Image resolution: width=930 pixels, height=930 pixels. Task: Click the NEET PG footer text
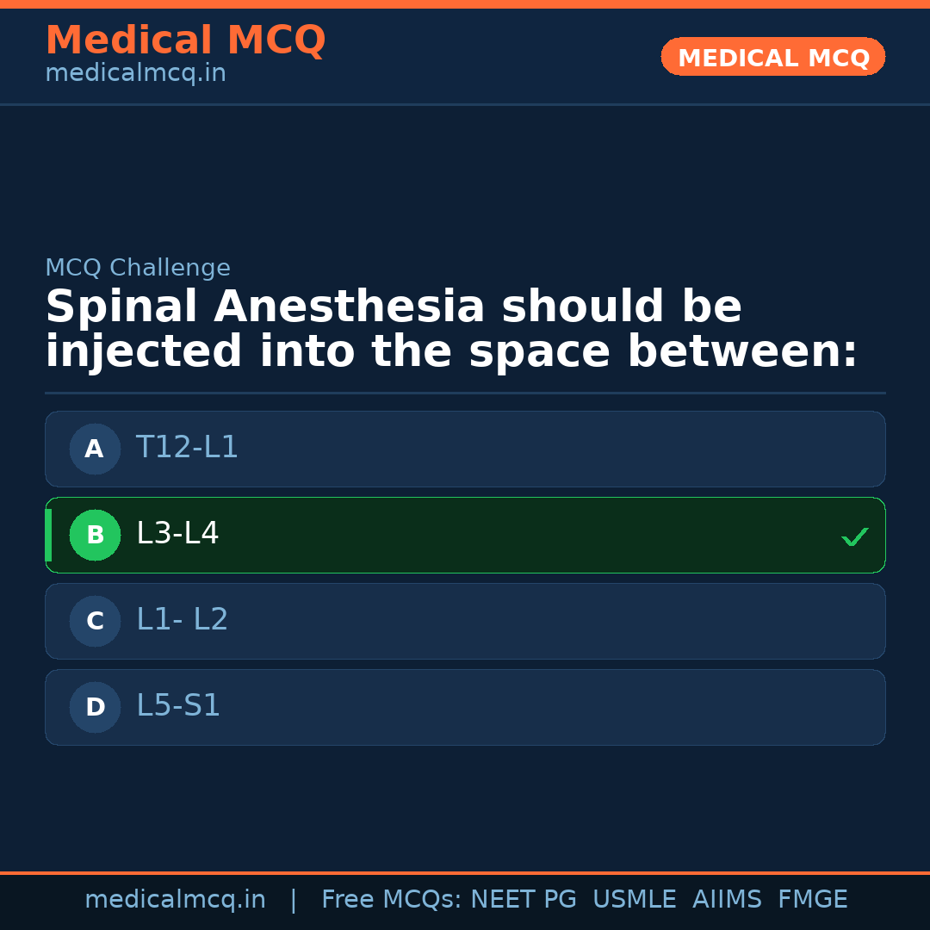pyautogui.click(x=524, y=900)
